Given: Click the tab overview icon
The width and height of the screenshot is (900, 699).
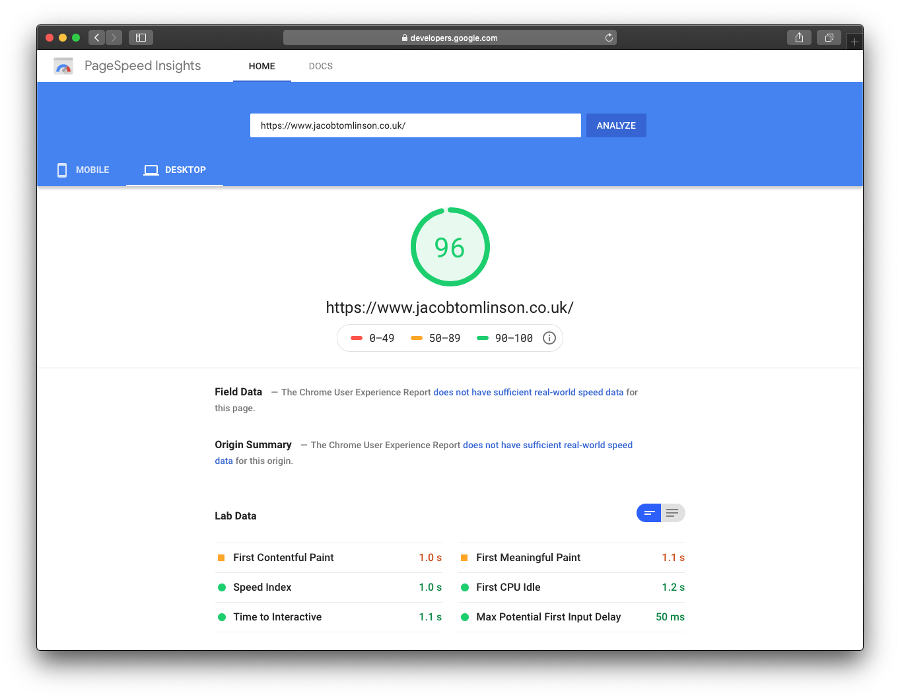Looking at the screenshot, I should tap(829, 38).
